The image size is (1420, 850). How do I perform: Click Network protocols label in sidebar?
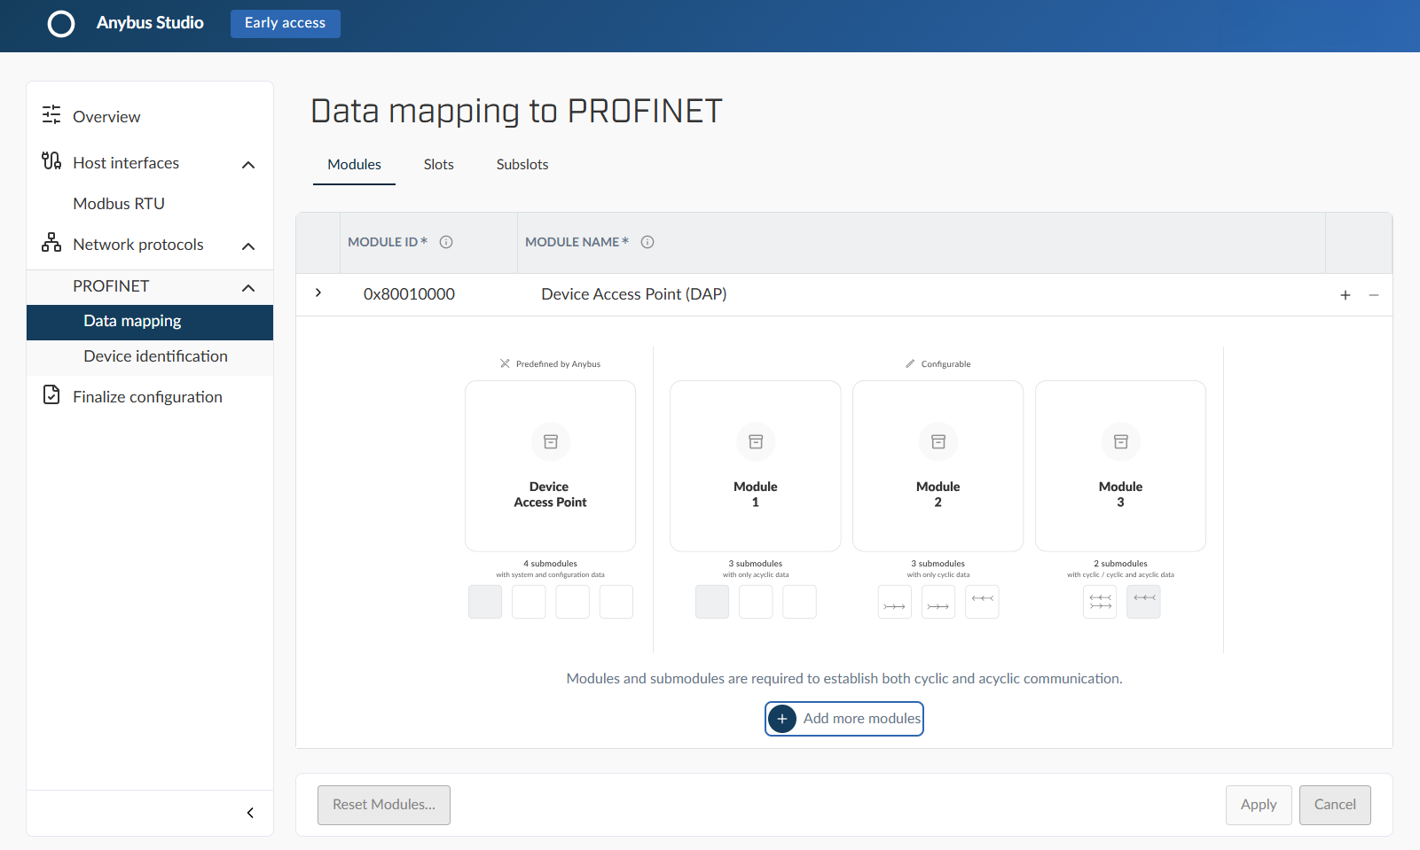(x=138, y=245)
